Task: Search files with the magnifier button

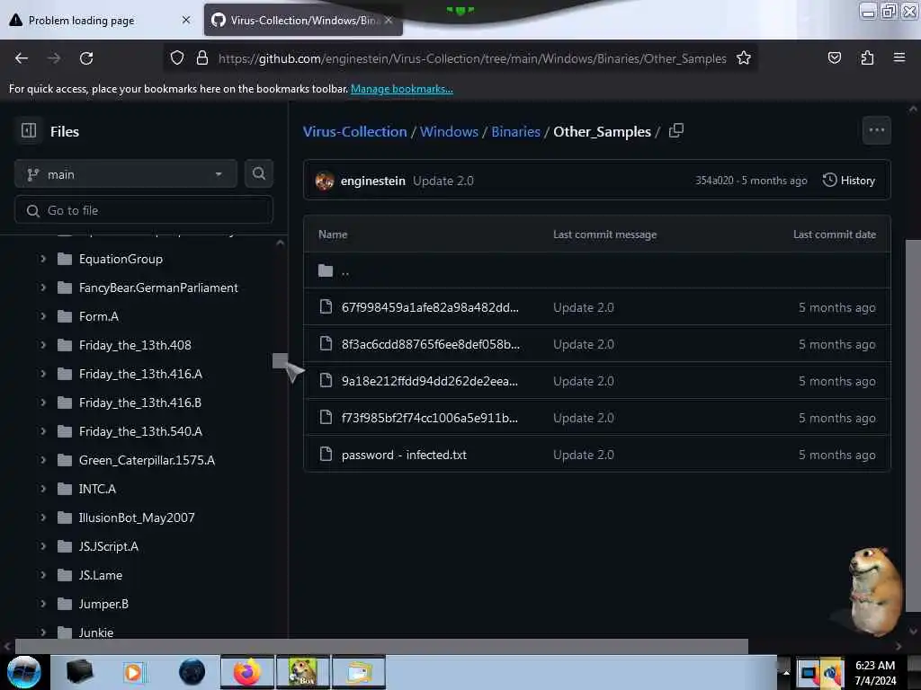Action: (x=258, y=173)
